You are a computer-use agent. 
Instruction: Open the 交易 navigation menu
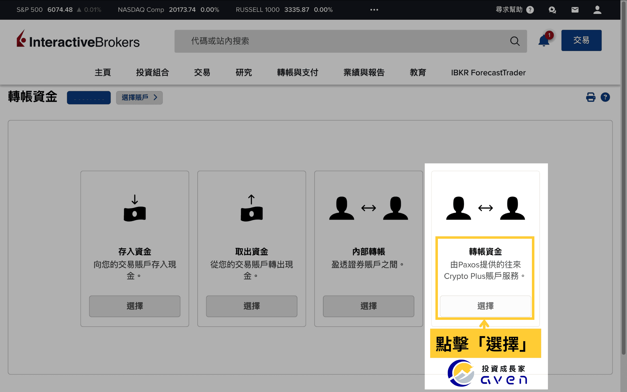coord(202,72)
